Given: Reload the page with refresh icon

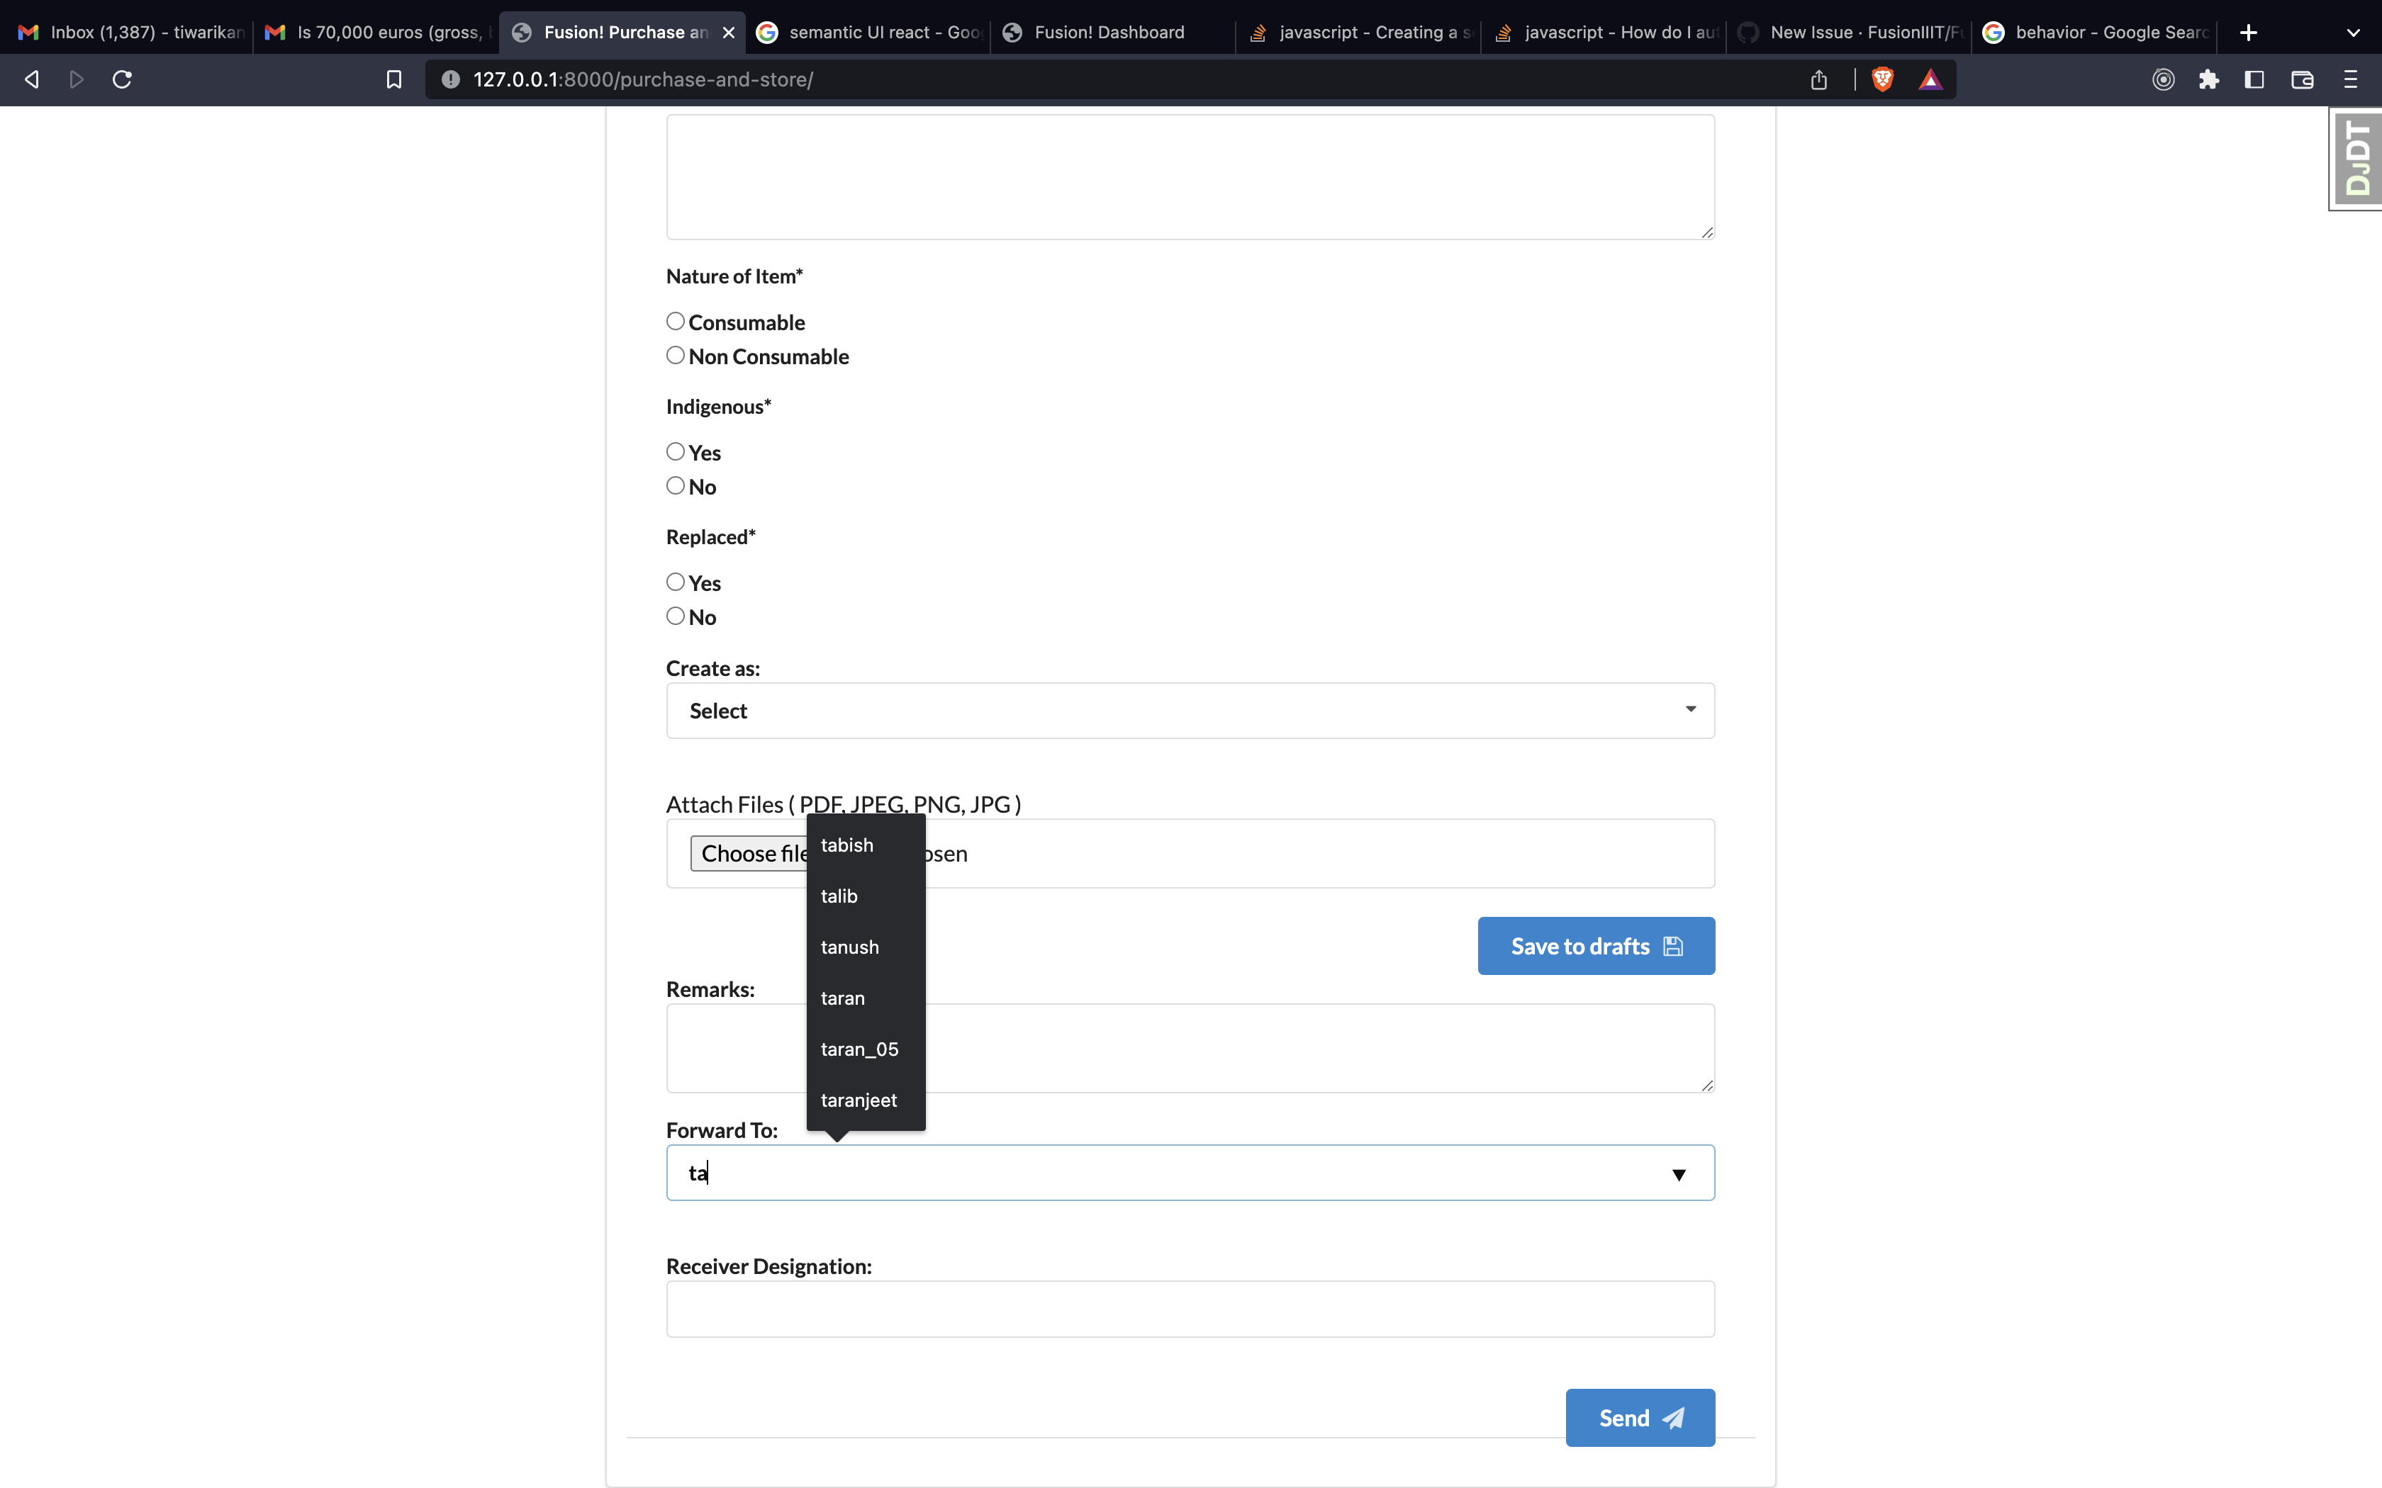Looking at the screenshot, I should [122, 79].
